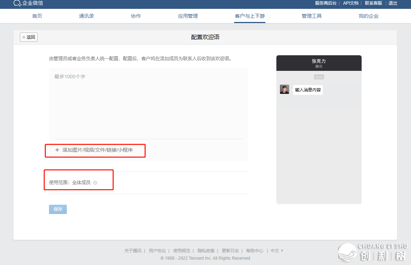Open the API文档 link
This screenshot has width=411, height=265.
click(x=351, y=3)
